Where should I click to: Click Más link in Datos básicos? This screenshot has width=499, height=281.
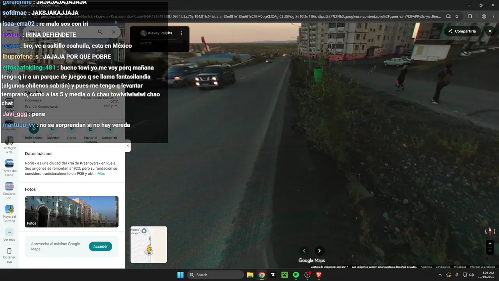[101, 174]
